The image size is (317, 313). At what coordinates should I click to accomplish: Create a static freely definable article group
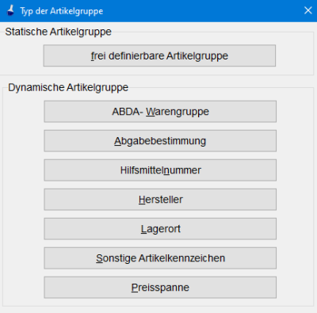(x=159, y=55)
